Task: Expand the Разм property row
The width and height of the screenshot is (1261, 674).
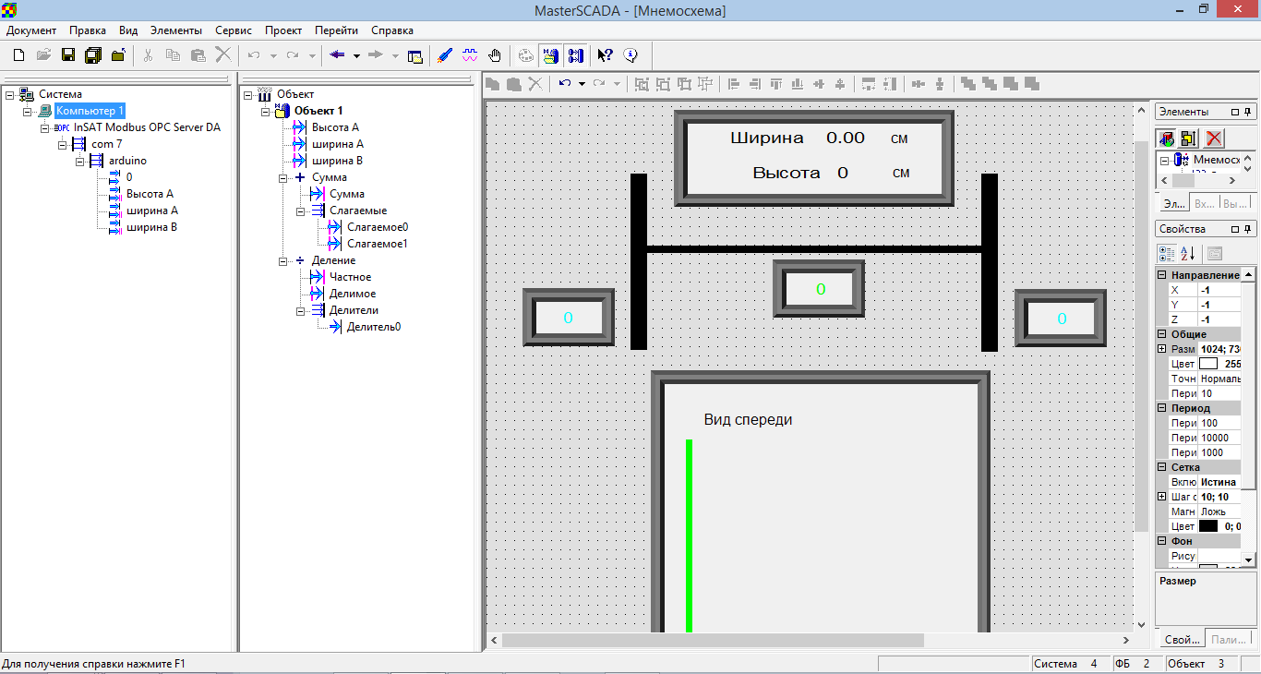Action: 1162,349
